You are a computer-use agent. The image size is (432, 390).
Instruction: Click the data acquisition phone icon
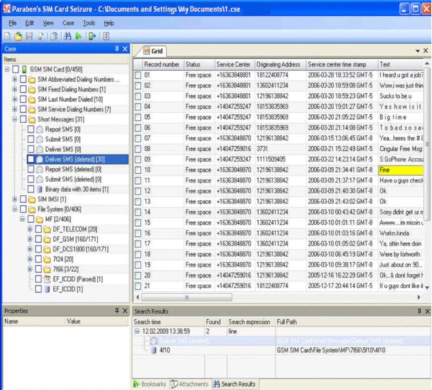pyautogui.click(x=92, y=36)
